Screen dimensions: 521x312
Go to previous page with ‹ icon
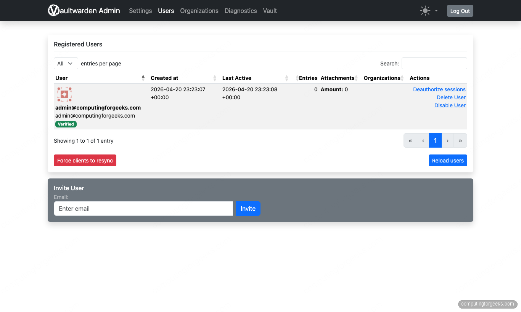point(423,140)
